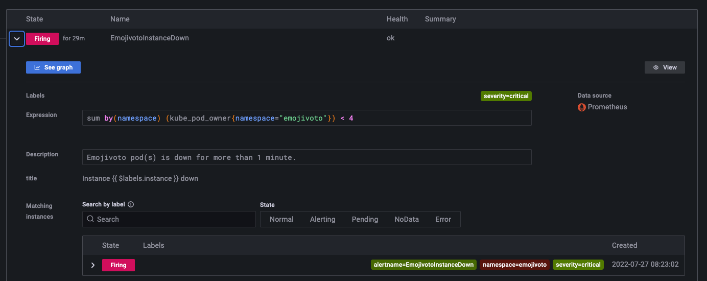
Task: Click the Firing badge in matching instances
Action: (x=119, y=265)
